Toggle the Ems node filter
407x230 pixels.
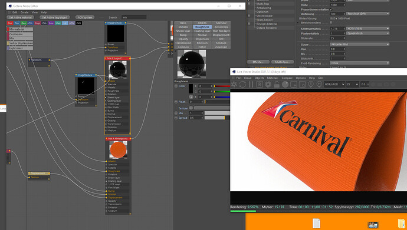51,24
